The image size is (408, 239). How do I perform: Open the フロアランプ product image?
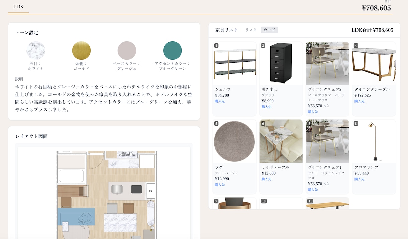pyautogui.click(x=374, y=141)
